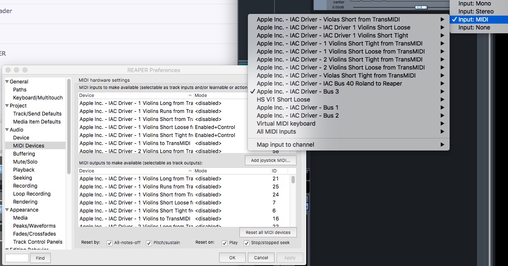The height and width of the screenshot is (266, 508).
Task: Collapse the Appearance tree section
Action: coord(7,210)
